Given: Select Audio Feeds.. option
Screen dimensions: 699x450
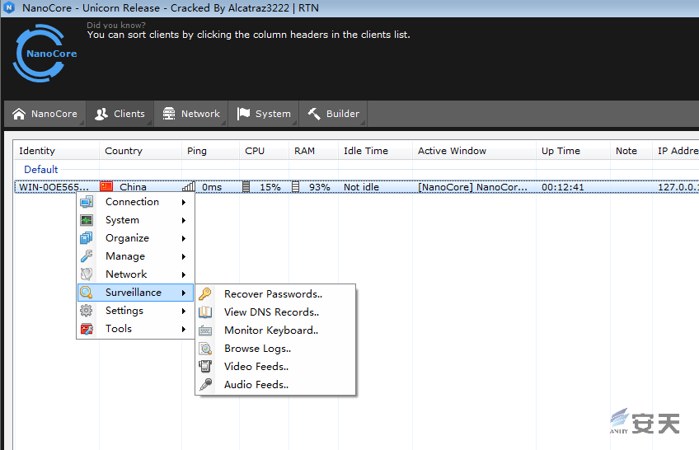Looking at the screenshot, I should tap(275, 385).
